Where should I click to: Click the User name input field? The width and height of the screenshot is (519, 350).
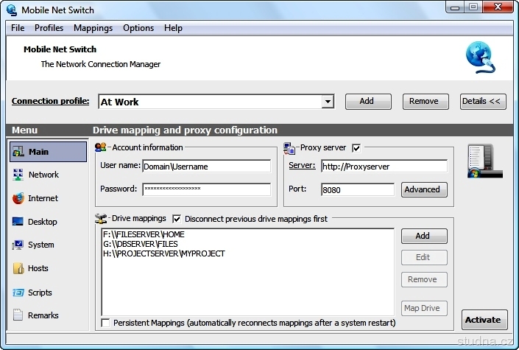point(207,167)
